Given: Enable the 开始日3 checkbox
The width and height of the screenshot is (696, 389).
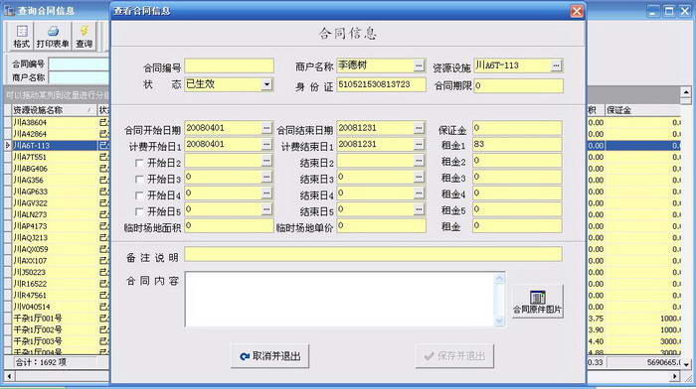Looking at the screenshot, I should coord(139,179).
